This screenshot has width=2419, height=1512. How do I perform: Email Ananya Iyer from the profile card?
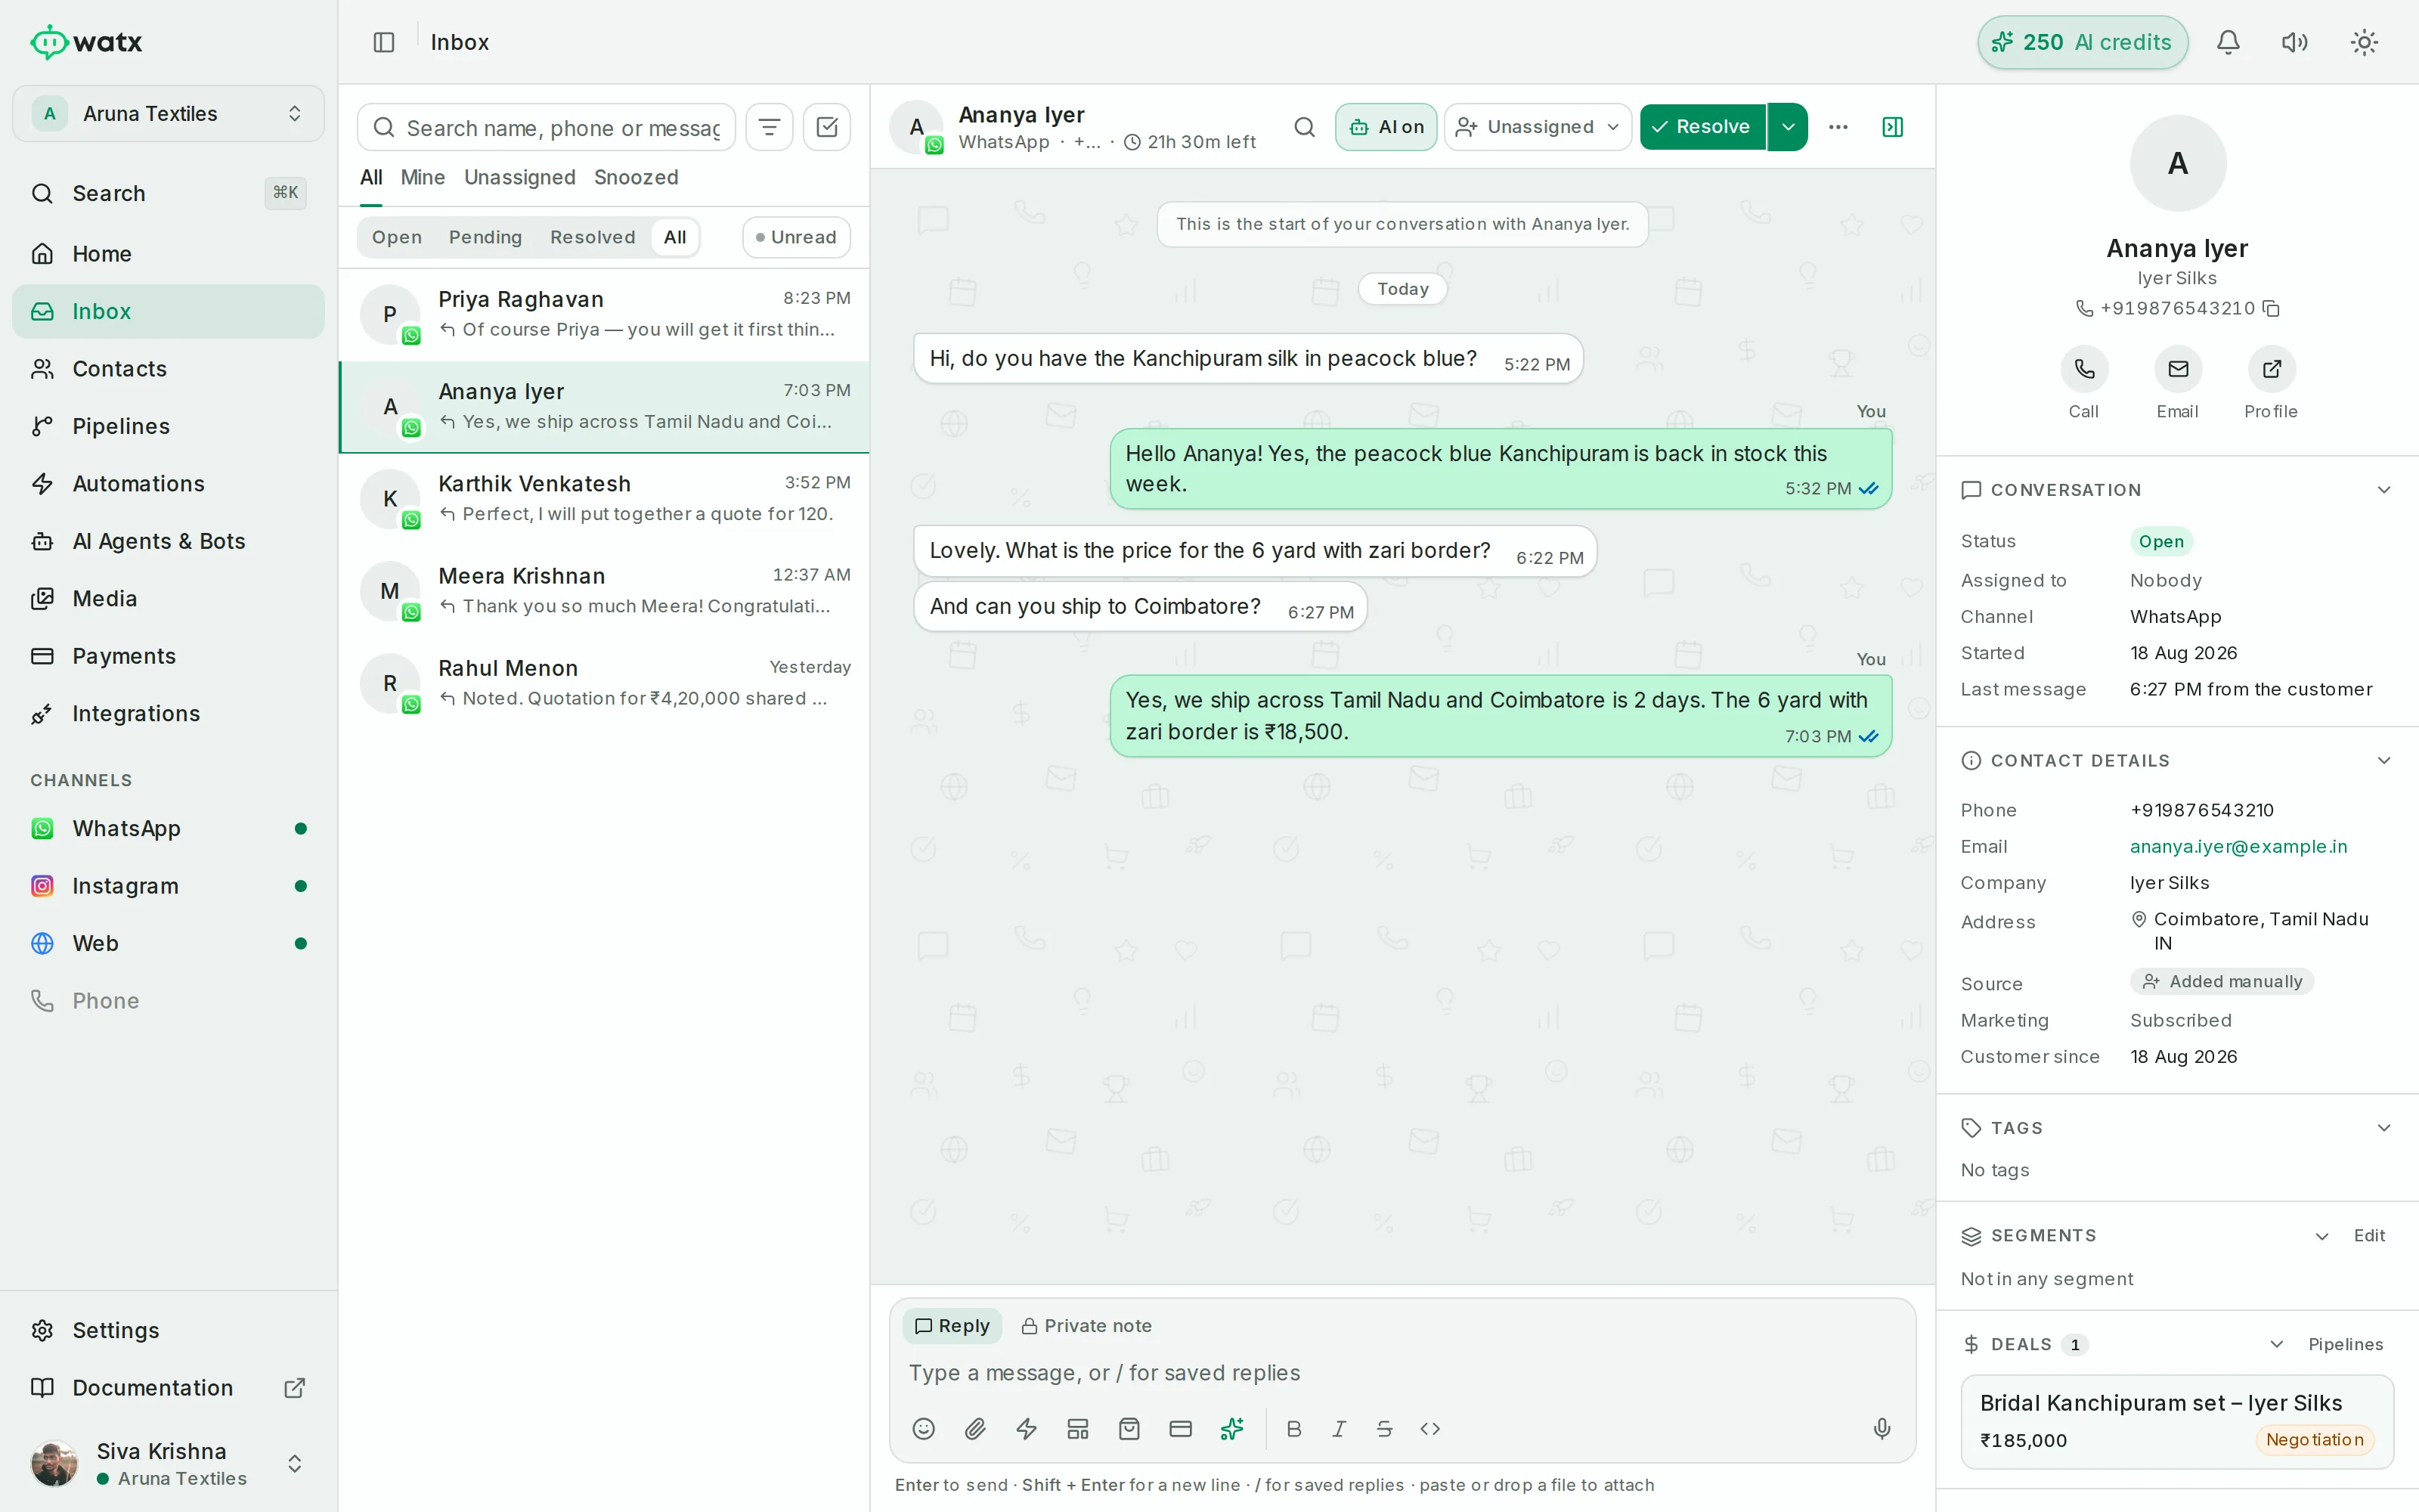click(x=2177, y=369)
